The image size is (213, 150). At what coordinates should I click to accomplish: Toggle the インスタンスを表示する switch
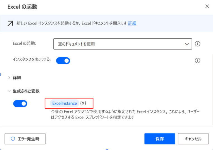pyautogui.click(x=63, y=61)
